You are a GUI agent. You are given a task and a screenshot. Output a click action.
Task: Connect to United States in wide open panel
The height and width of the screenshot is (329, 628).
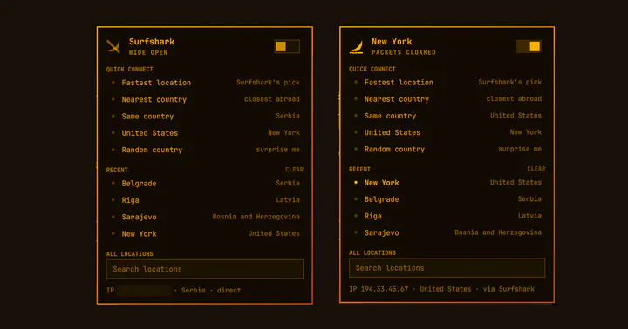tap(205, 133)
